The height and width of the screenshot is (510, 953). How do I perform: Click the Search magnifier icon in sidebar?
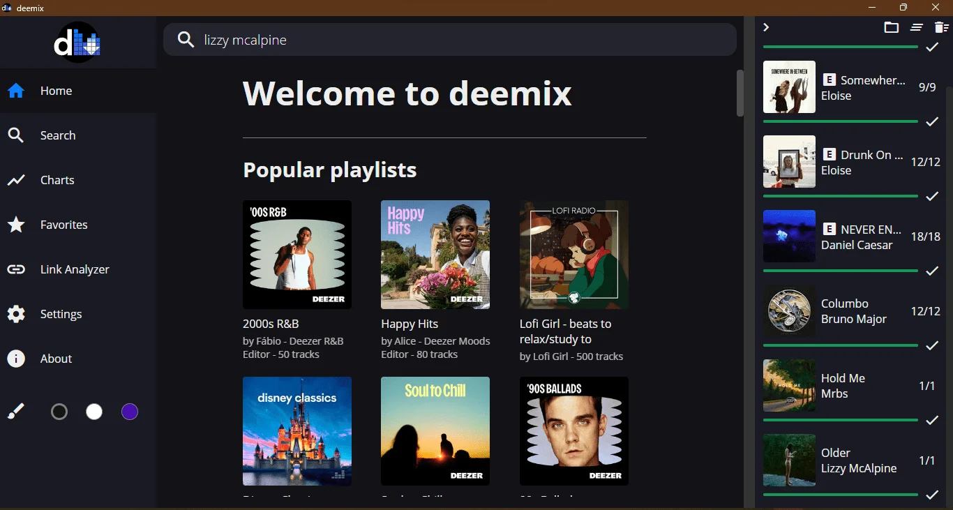pos(16,135)
